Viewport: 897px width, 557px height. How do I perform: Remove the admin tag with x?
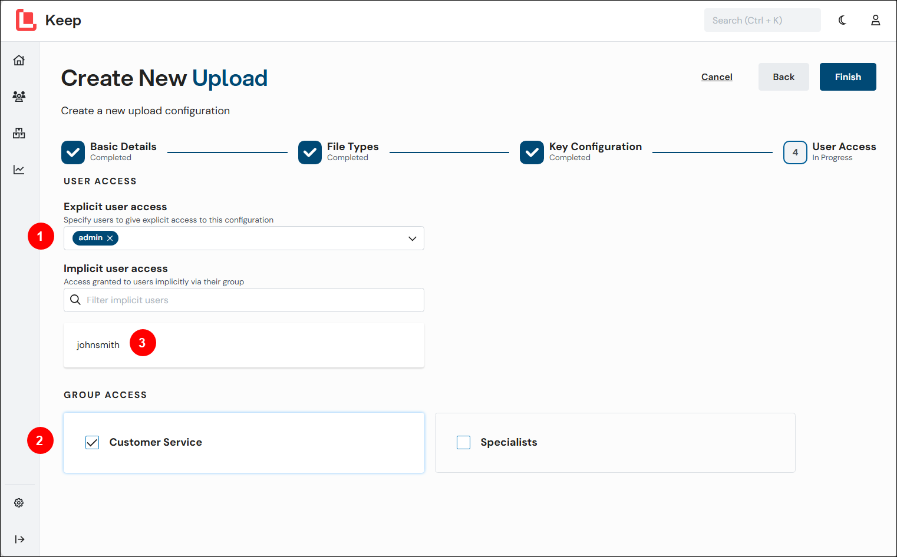[110, 238]
